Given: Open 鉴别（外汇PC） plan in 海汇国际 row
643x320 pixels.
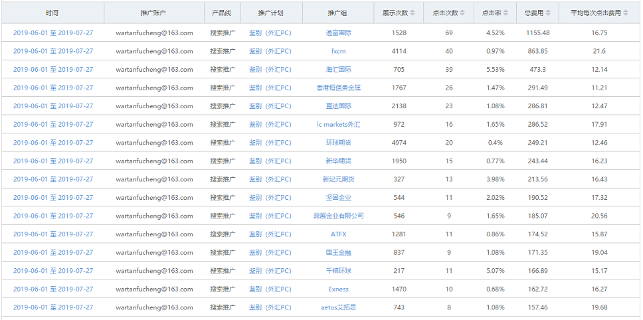Looking at the screenshot, I should tap(270, 70).
